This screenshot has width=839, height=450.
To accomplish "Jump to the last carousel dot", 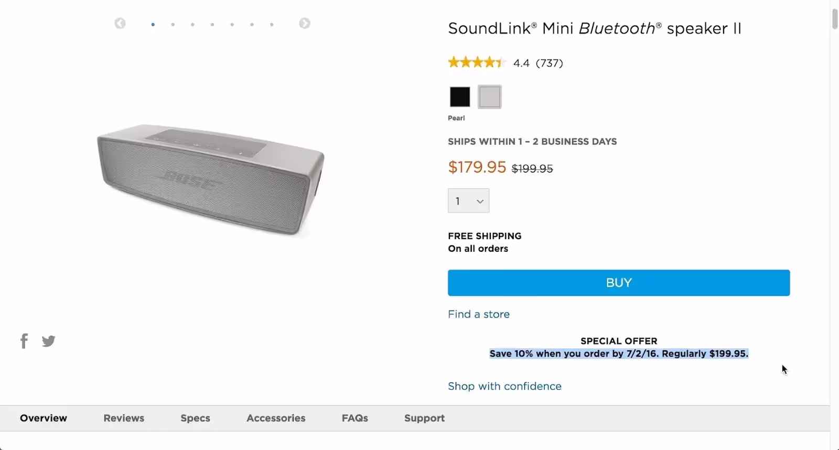I will click(x=272, y=25).
